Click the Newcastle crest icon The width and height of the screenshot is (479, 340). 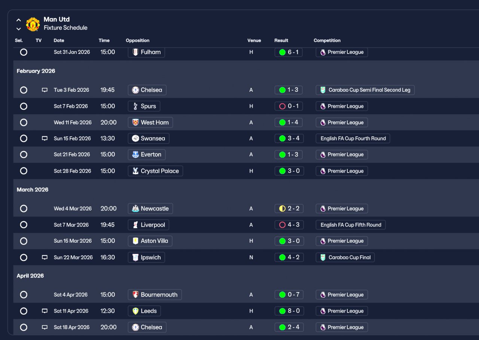click(x=135, y=209)
